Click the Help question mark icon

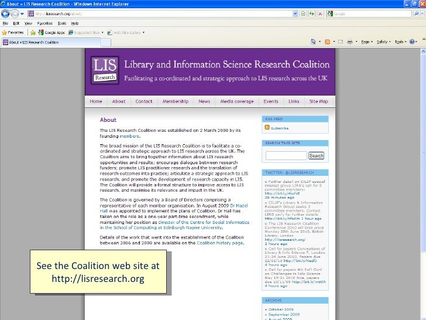tap(412, 42)
